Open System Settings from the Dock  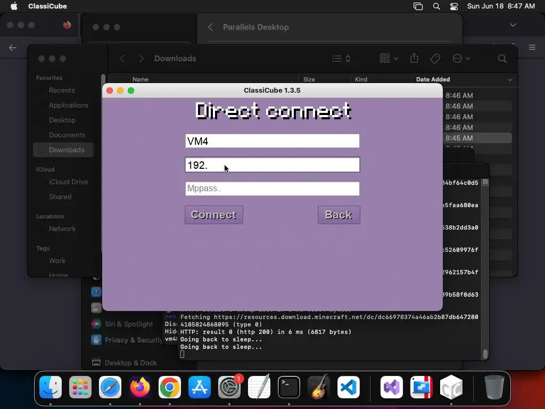point(229,387)
